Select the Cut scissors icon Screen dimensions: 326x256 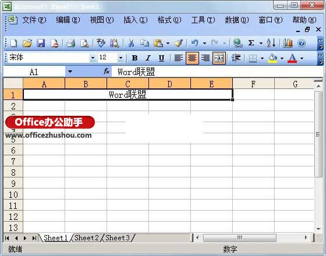click(x=131, y=43)
